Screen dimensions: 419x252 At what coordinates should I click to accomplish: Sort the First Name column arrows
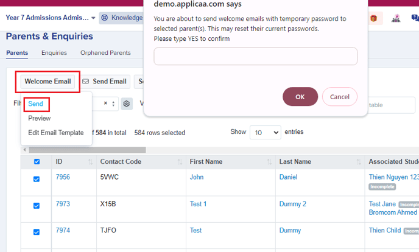coord(269,162)
